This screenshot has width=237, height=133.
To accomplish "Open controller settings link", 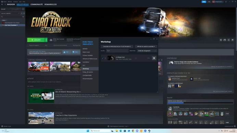I will pos(222,67).
